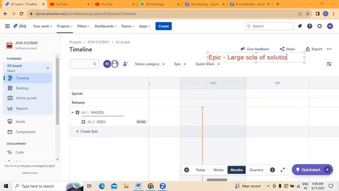339x191 pixels.
Task: Click the timeline collapse arrow button
Action: [186, 170]
